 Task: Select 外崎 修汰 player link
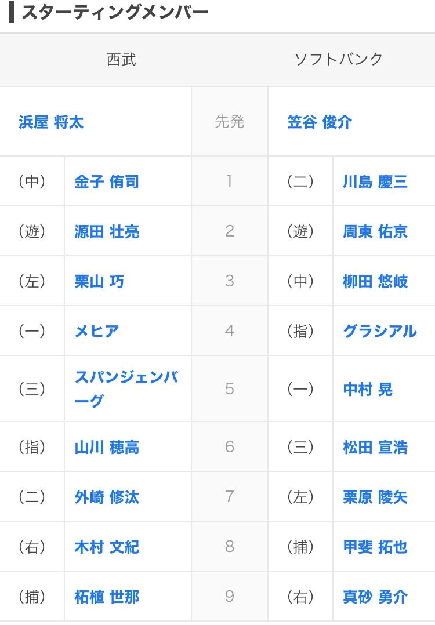107,497
